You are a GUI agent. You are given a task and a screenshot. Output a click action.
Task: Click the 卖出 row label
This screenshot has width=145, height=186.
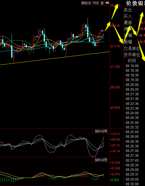coord(128,10)
